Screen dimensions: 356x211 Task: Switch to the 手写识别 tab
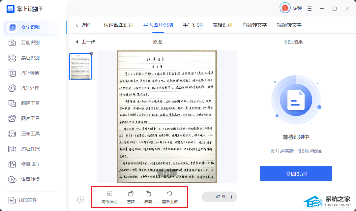193,25
